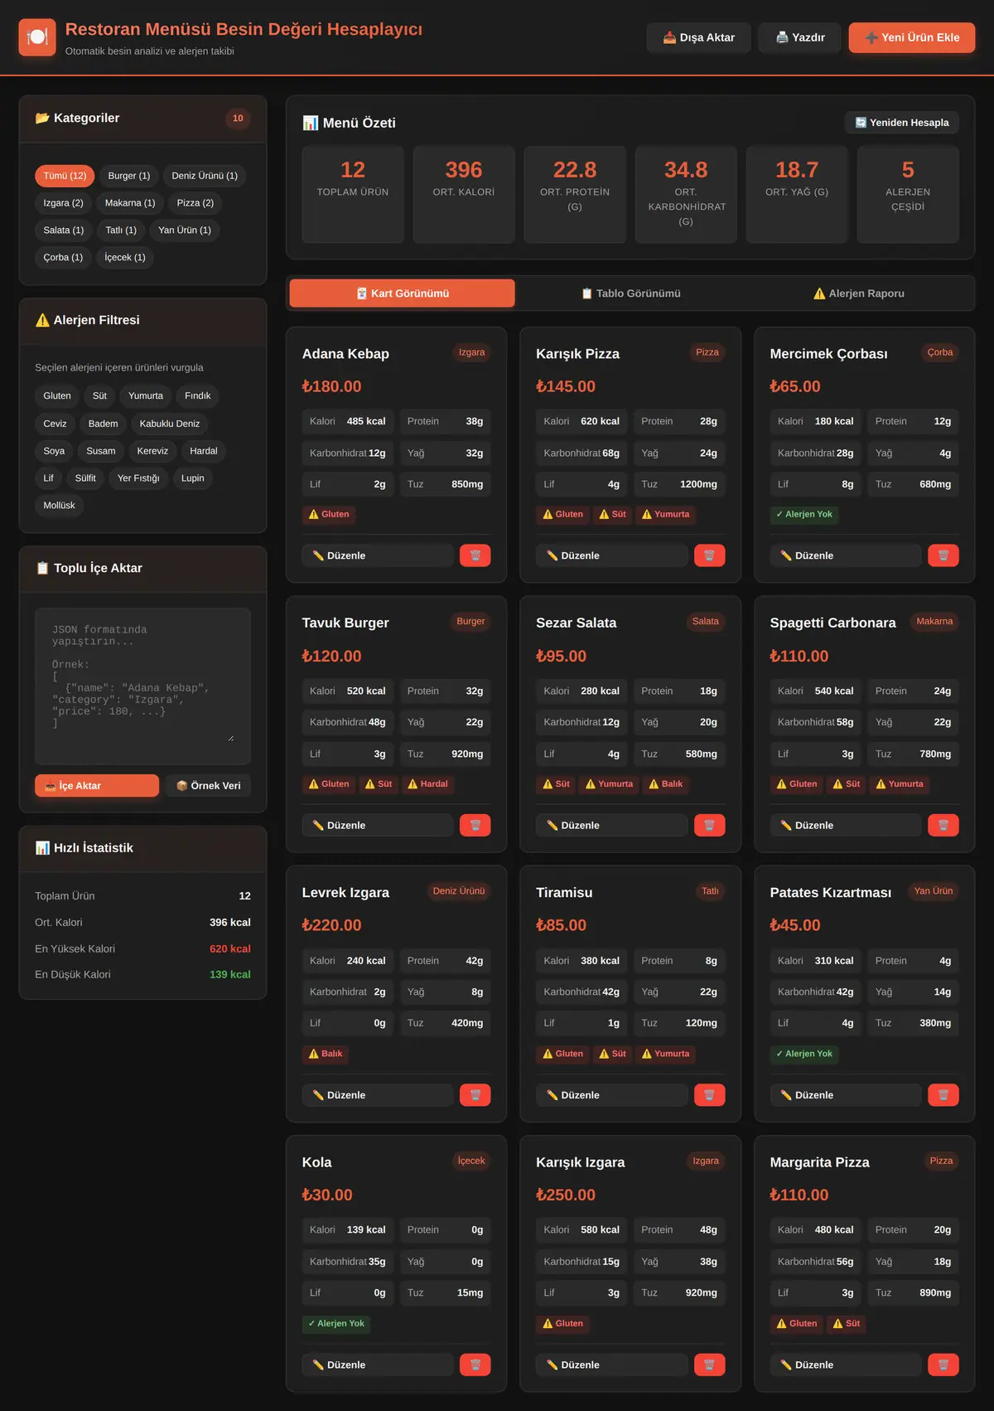994x1411 pixels.
Task: Delete the Adana Kebap card
Action: [475, 555]
